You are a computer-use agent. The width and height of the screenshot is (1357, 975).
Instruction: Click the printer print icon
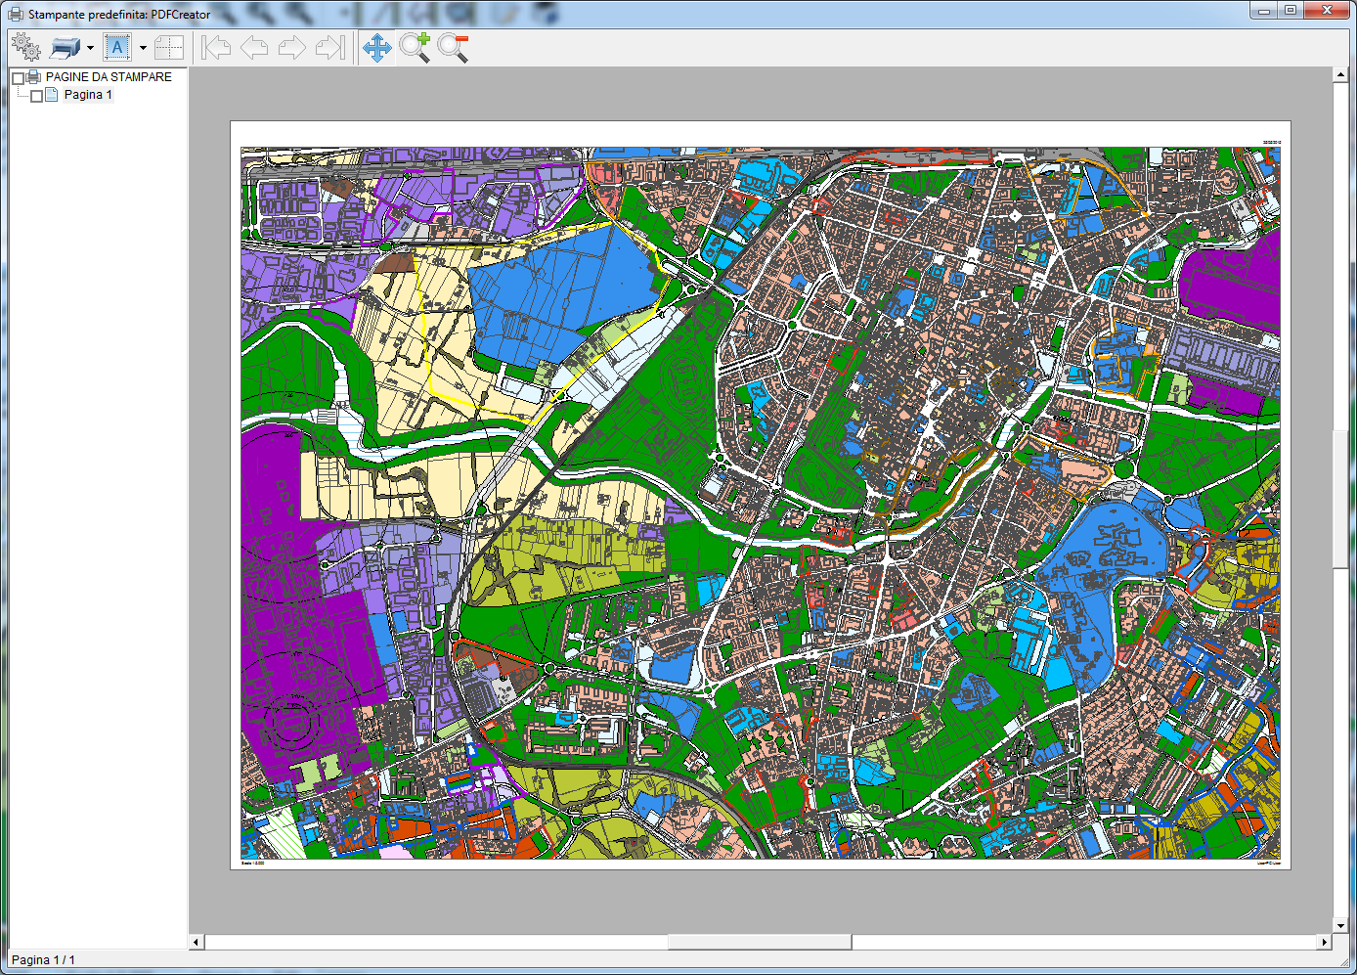coord(65,47)
